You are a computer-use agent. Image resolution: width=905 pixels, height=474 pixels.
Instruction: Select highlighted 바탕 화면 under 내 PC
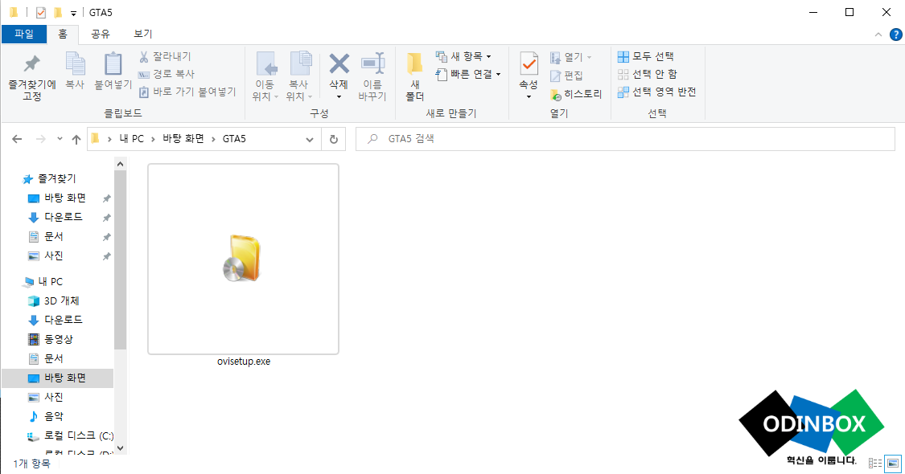(x=58, y=378)
